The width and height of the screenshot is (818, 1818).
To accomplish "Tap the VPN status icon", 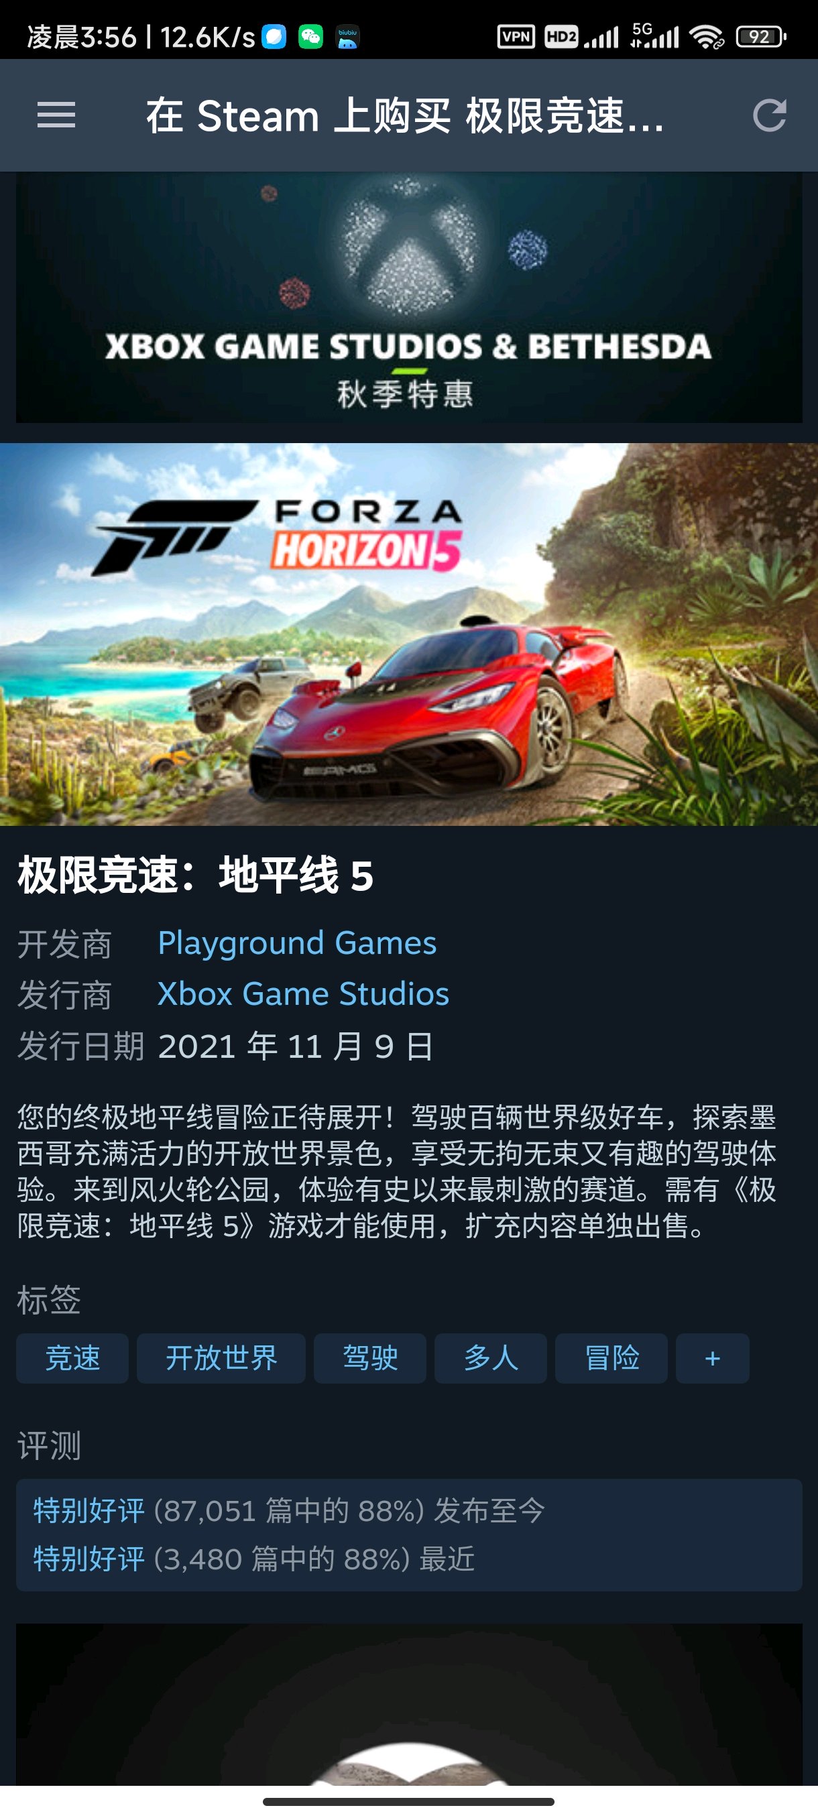I will pos(516,37).
